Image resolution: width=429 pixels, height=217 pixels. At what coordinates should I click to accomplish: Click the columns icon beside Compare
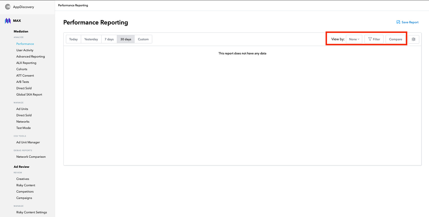(x=413, y=39)
